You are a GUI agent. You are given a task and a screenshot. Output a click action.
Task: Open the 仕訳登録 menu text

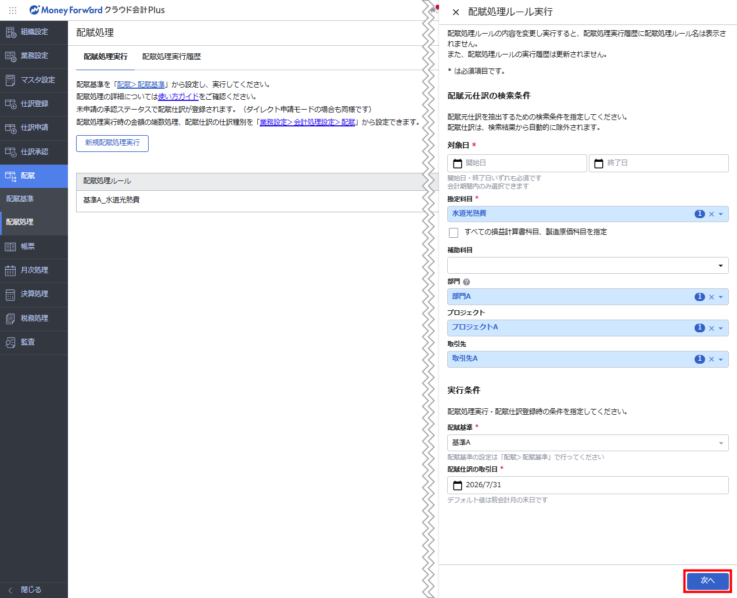click(x=34, y=104)
